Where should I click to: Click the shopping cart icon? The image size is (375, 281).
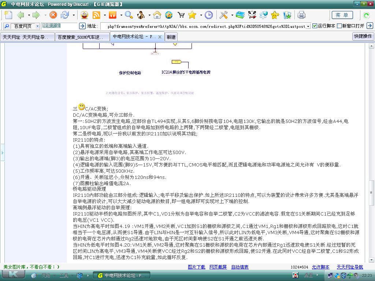pos(181,15)
